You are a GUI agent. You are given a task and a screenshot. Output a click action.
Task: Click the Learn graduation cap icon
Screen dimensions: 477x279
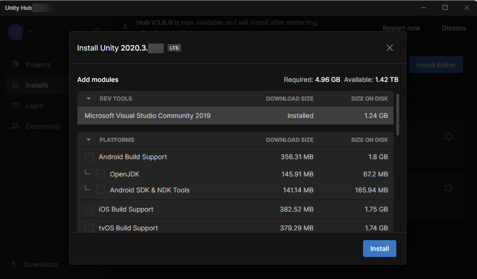[15, 106]
